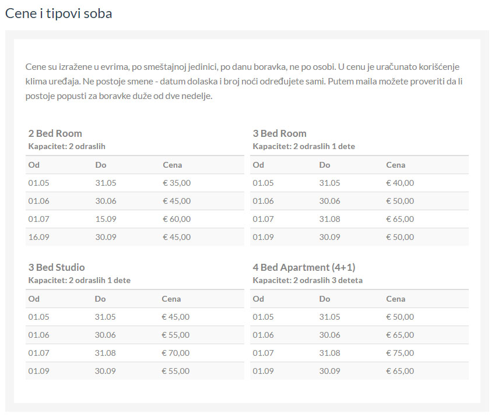The image size is (495, 417).
Task: Select the 15.09 end date cell
Action: point(106,219)
